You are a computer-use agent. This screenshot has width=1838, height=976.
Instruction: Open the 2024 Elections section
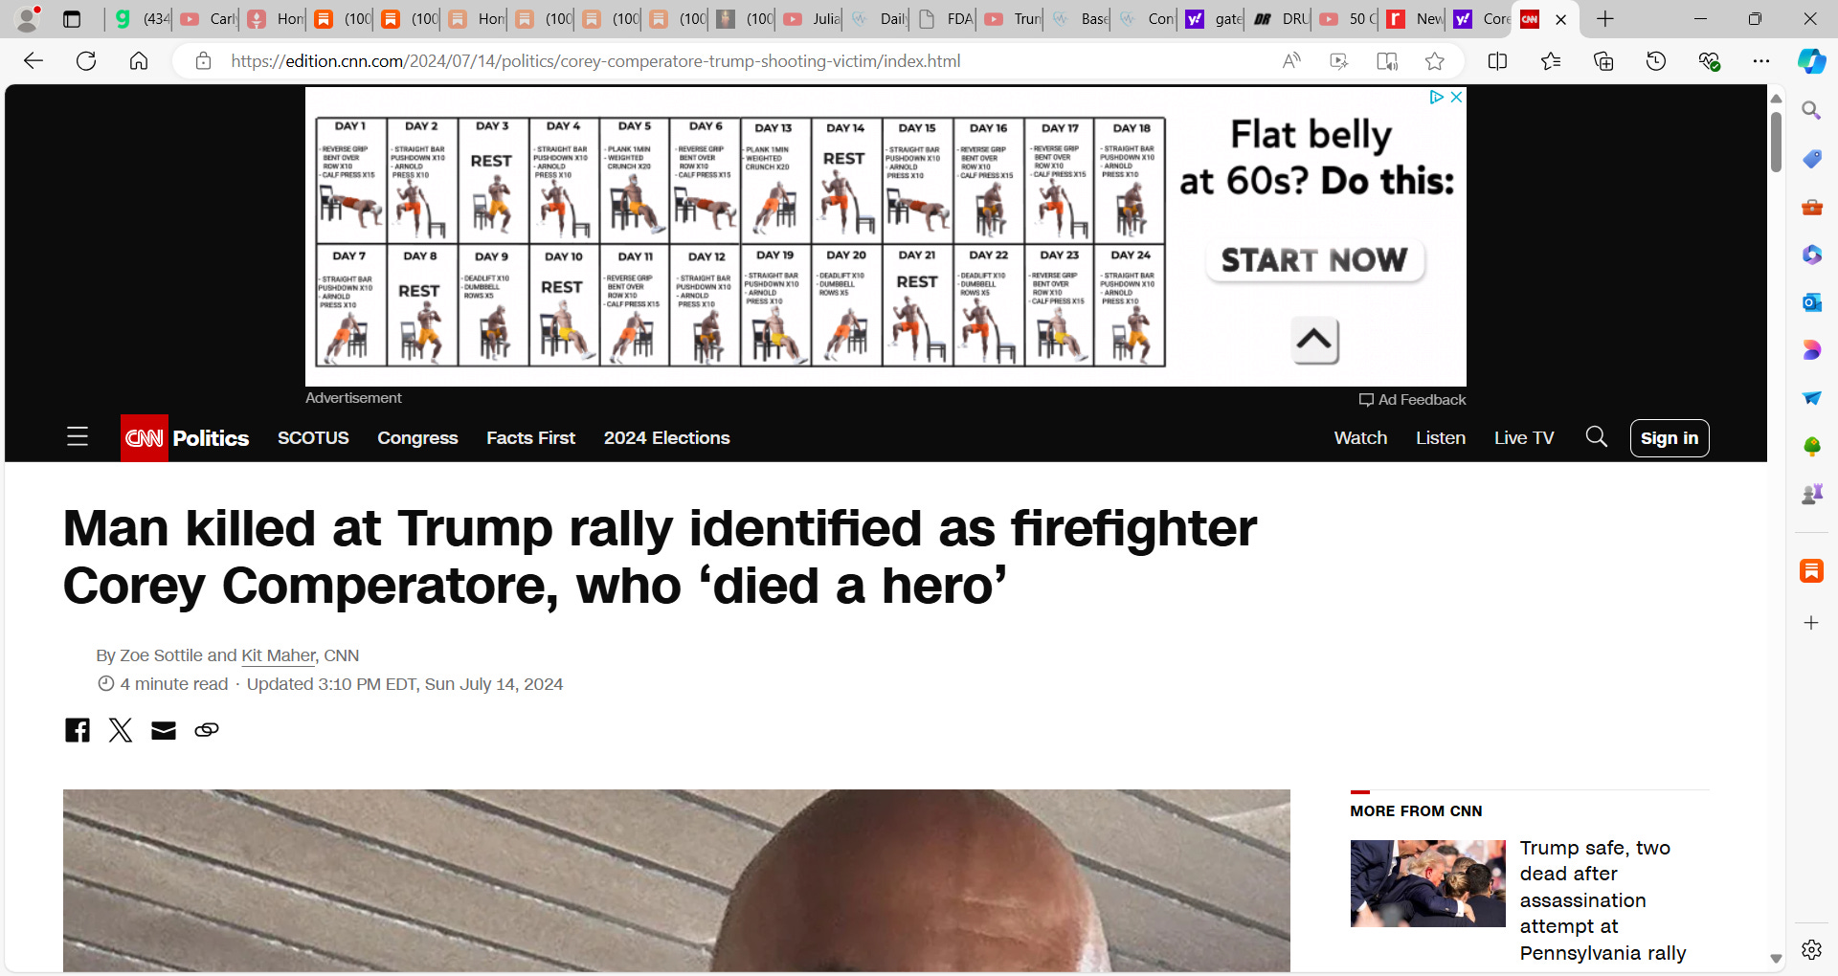pos(666,437)
